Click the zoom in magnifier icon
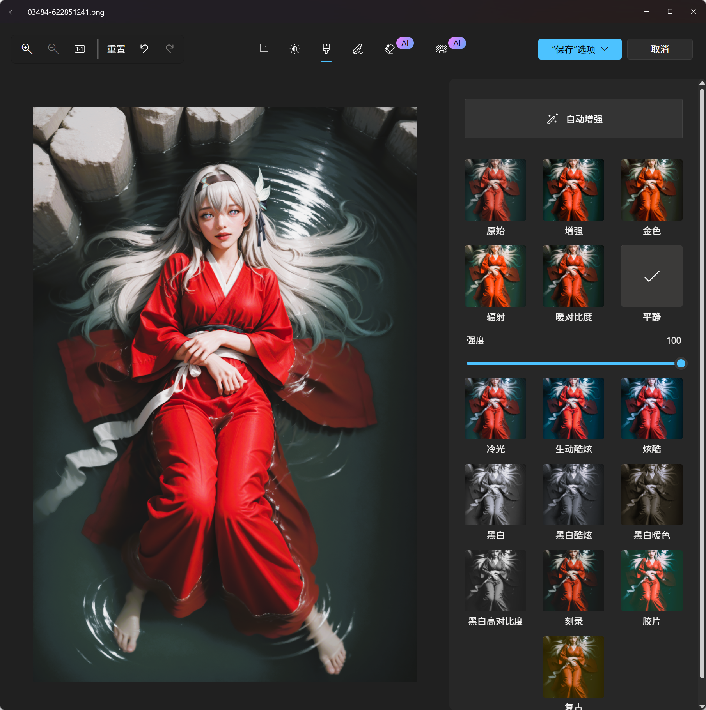The width and height of the screenshot is (706, 710). point(27,49)
